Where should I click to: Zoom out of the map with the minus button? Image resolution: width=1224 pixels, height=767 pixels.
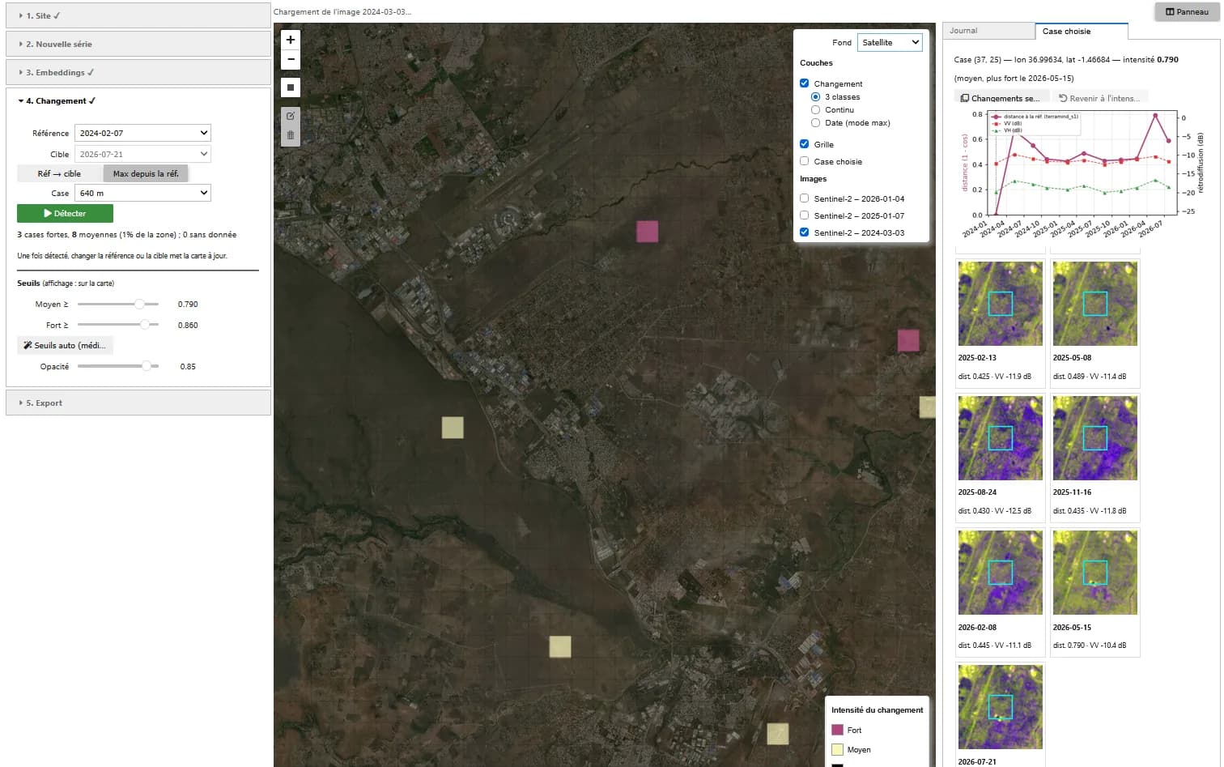pyautogui.click(x=291, y=59)
